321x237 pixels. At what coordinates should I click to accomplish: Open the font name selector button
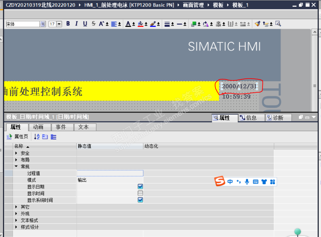tap(43, 24)
